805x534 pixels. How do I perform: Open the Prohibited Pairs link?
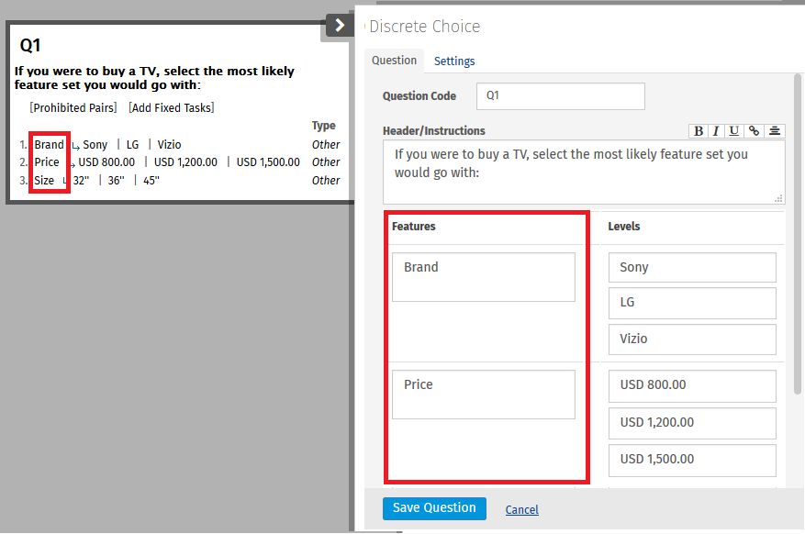pyautogui.click(x=73, y=106)
